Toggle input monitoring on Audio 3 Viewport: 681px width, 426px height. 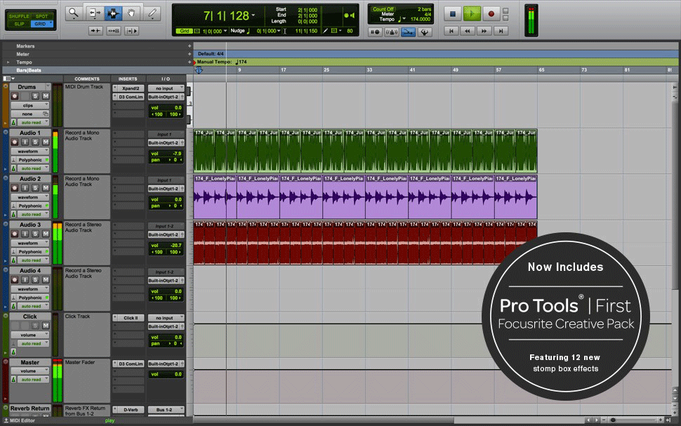coord(25,234)
